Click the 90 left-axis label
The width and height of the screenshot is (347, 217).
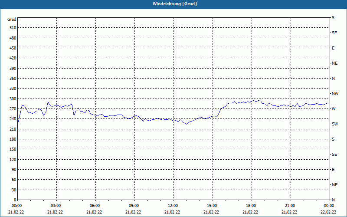pos(13,170)
